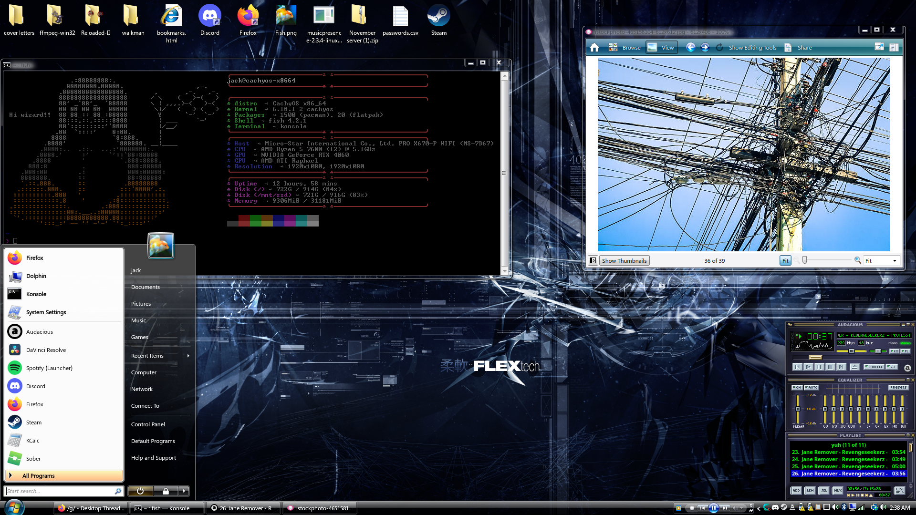
Task: Click the Show Thumbnails button
Action: pos(624,260)
